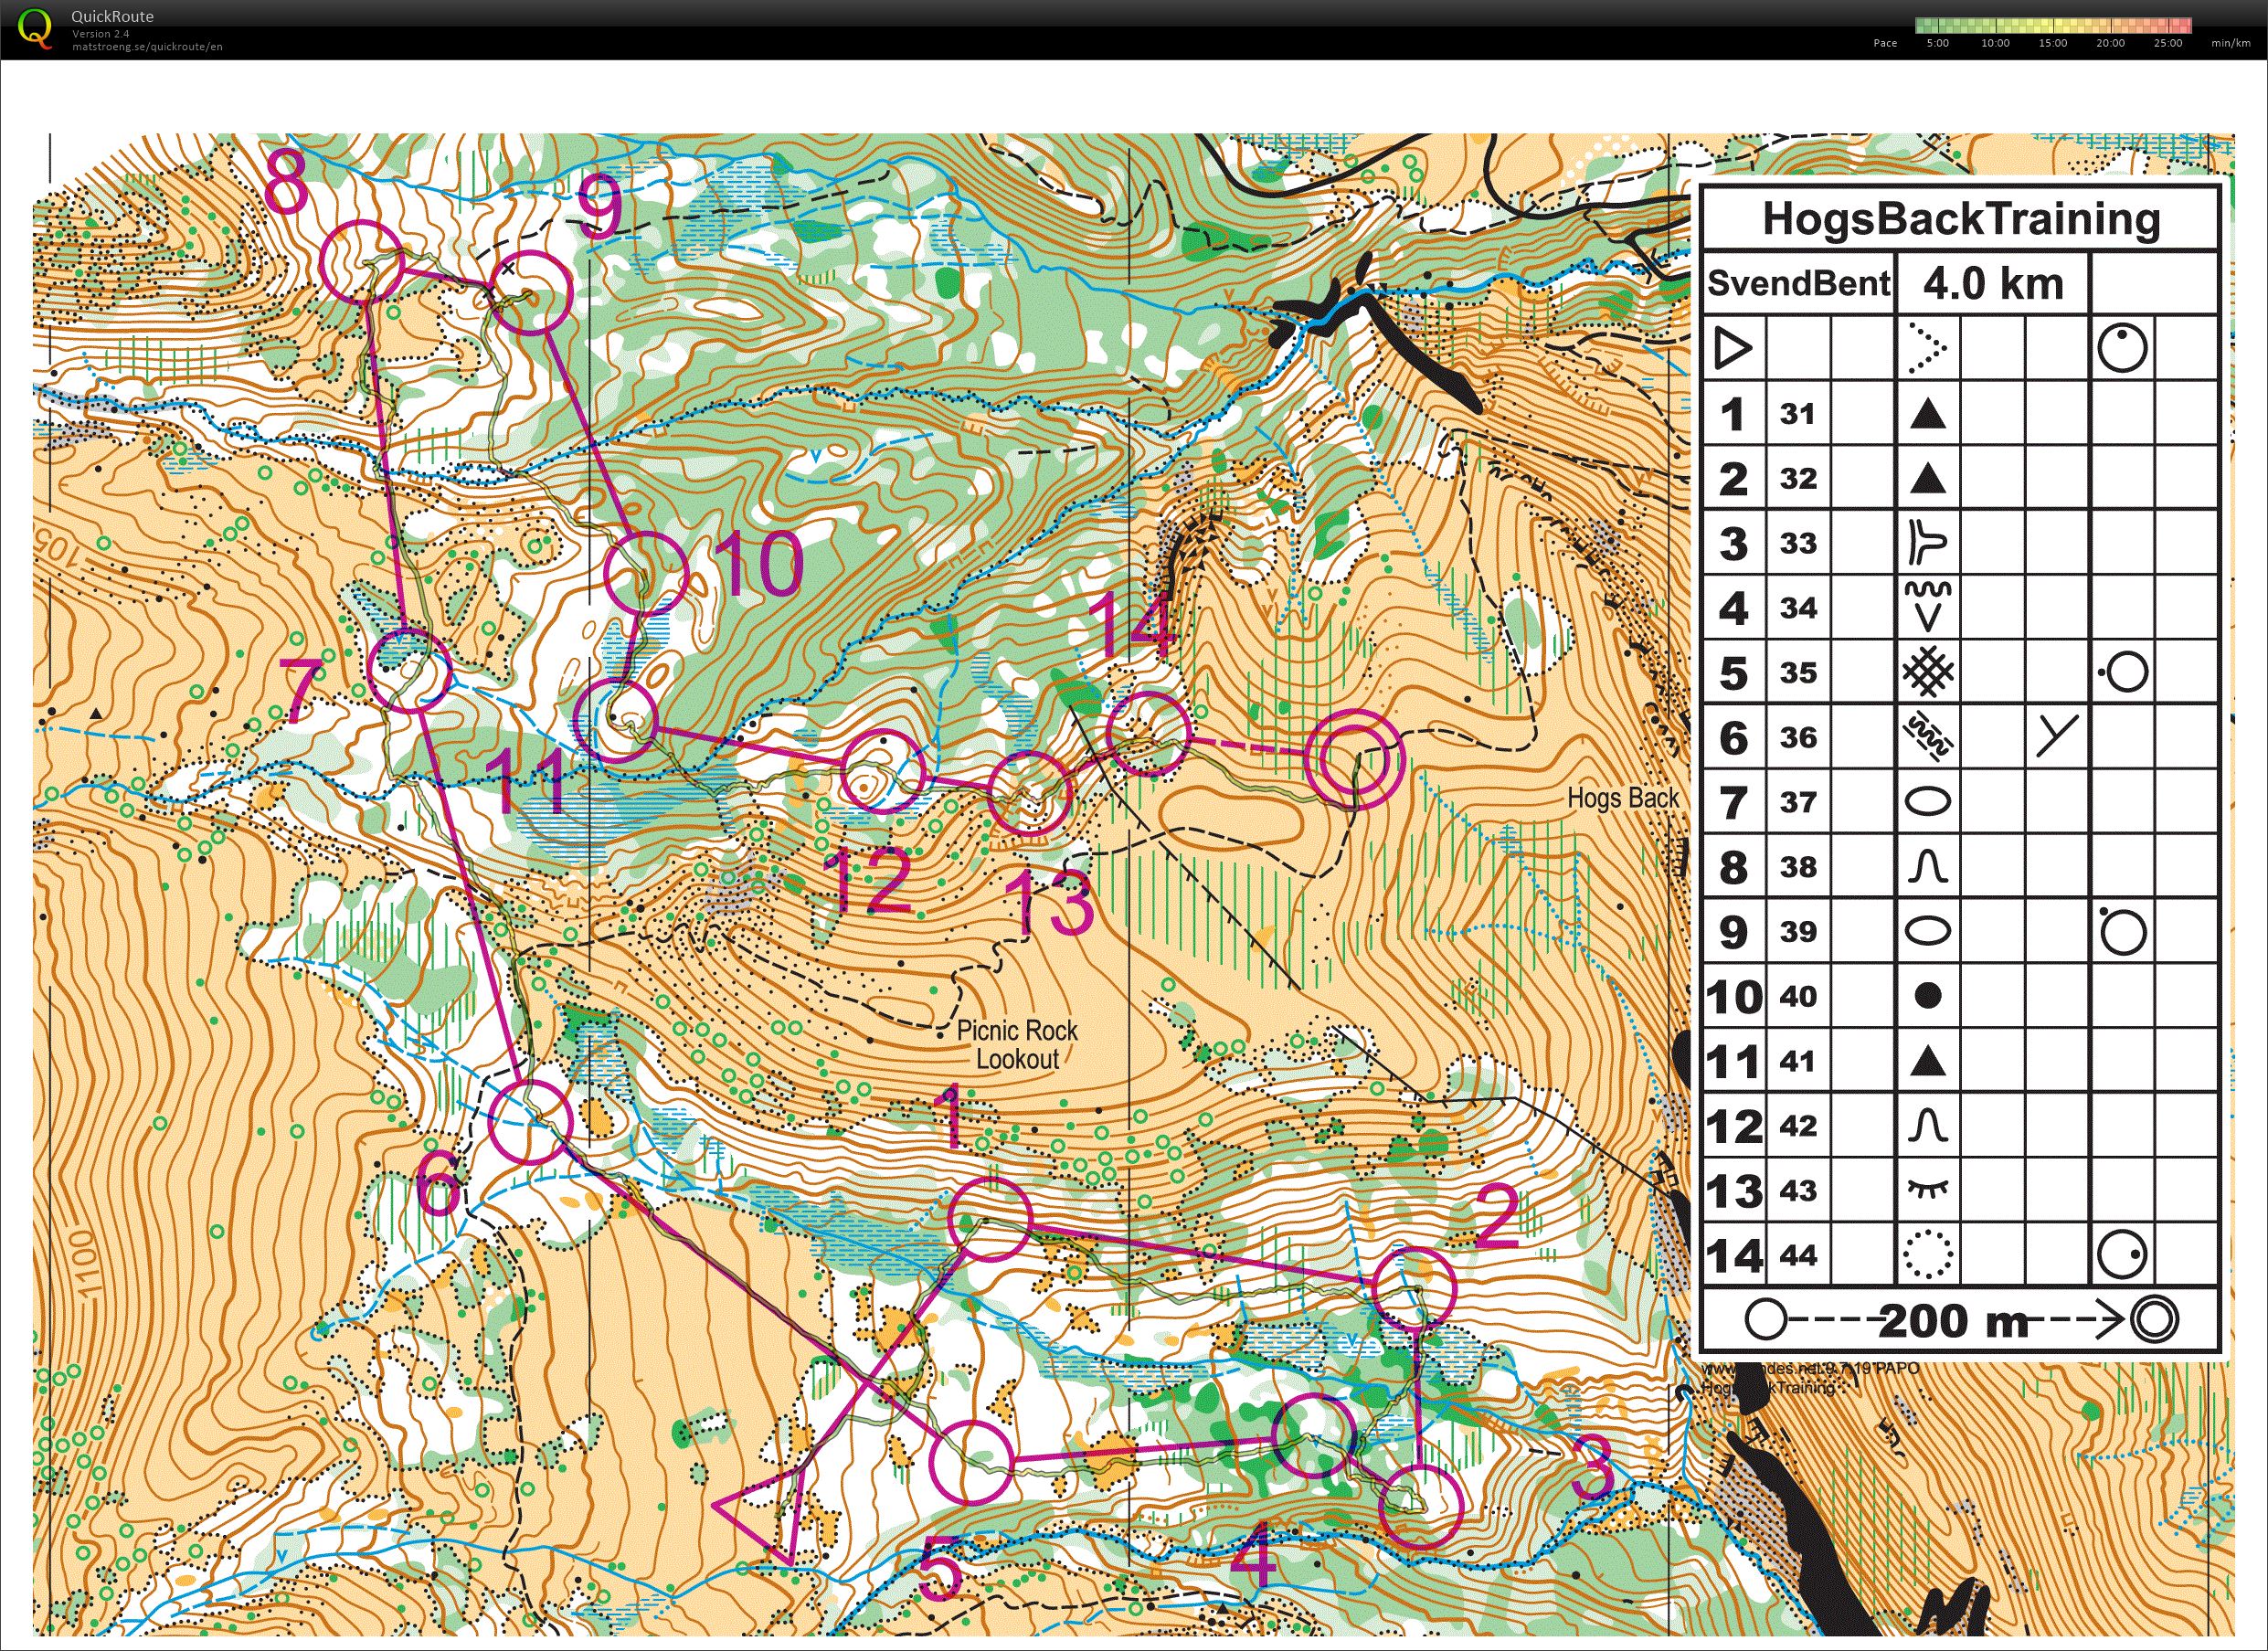Click control code 36 in the table

[1797, 737]
